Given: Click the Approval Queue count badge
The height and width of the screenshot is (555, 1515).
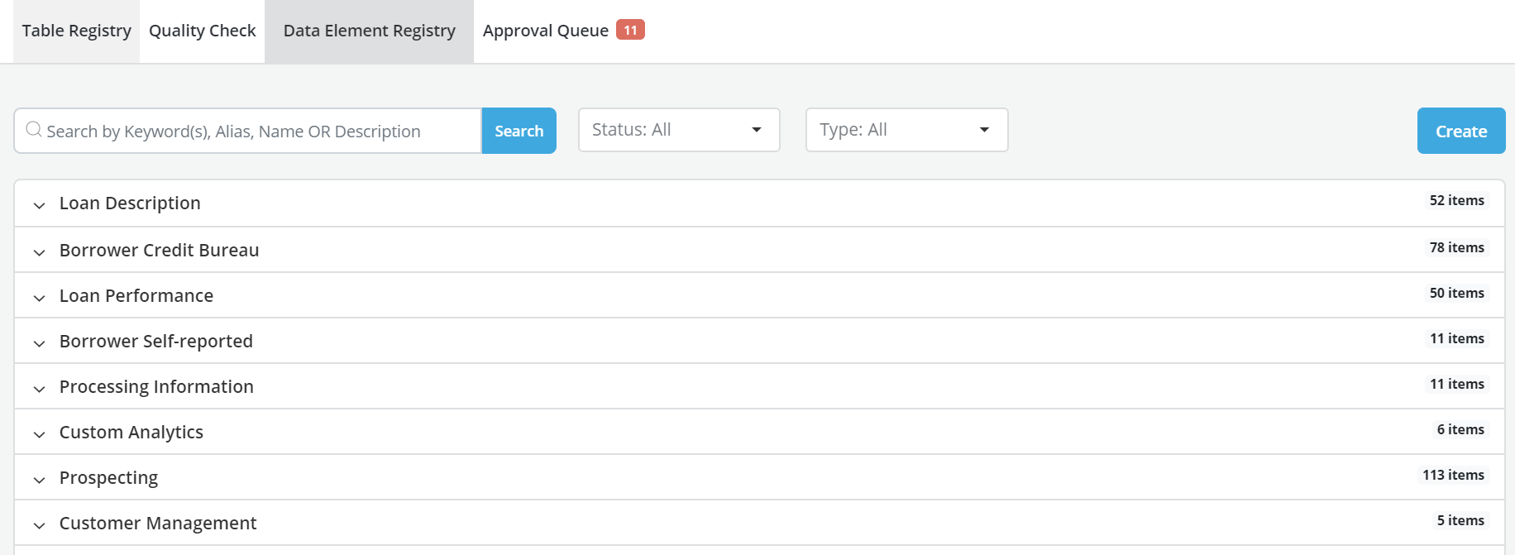Looking at the screenshot, I should point(630,30).
